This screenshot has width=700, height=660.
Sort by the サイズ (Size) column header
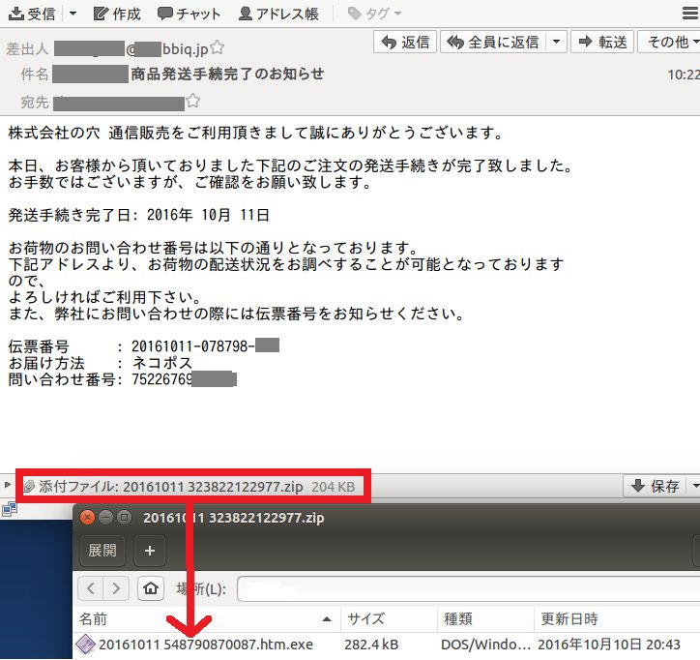click(390, 619)
